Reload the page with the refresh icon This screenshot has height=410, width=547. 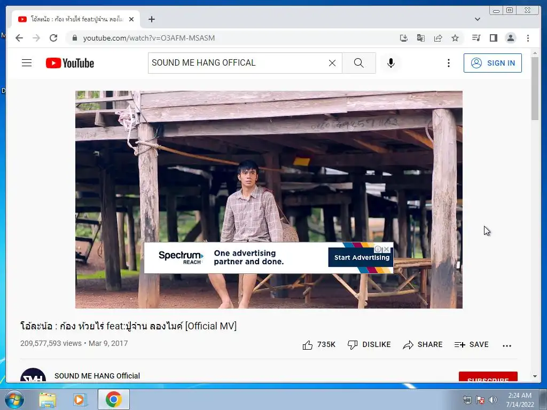pyautogui.click(x=53, y=38)
